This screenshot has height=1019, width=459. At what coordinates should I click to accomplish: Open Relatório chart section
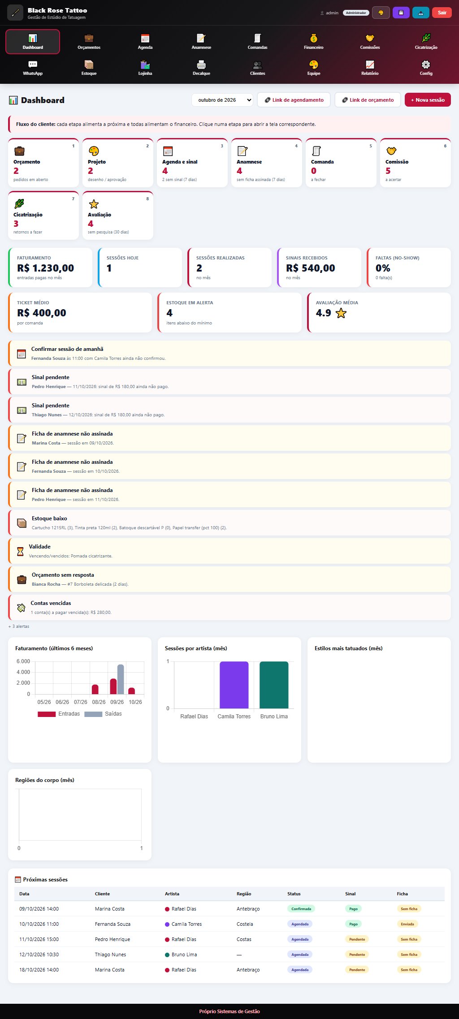point(370,68)
